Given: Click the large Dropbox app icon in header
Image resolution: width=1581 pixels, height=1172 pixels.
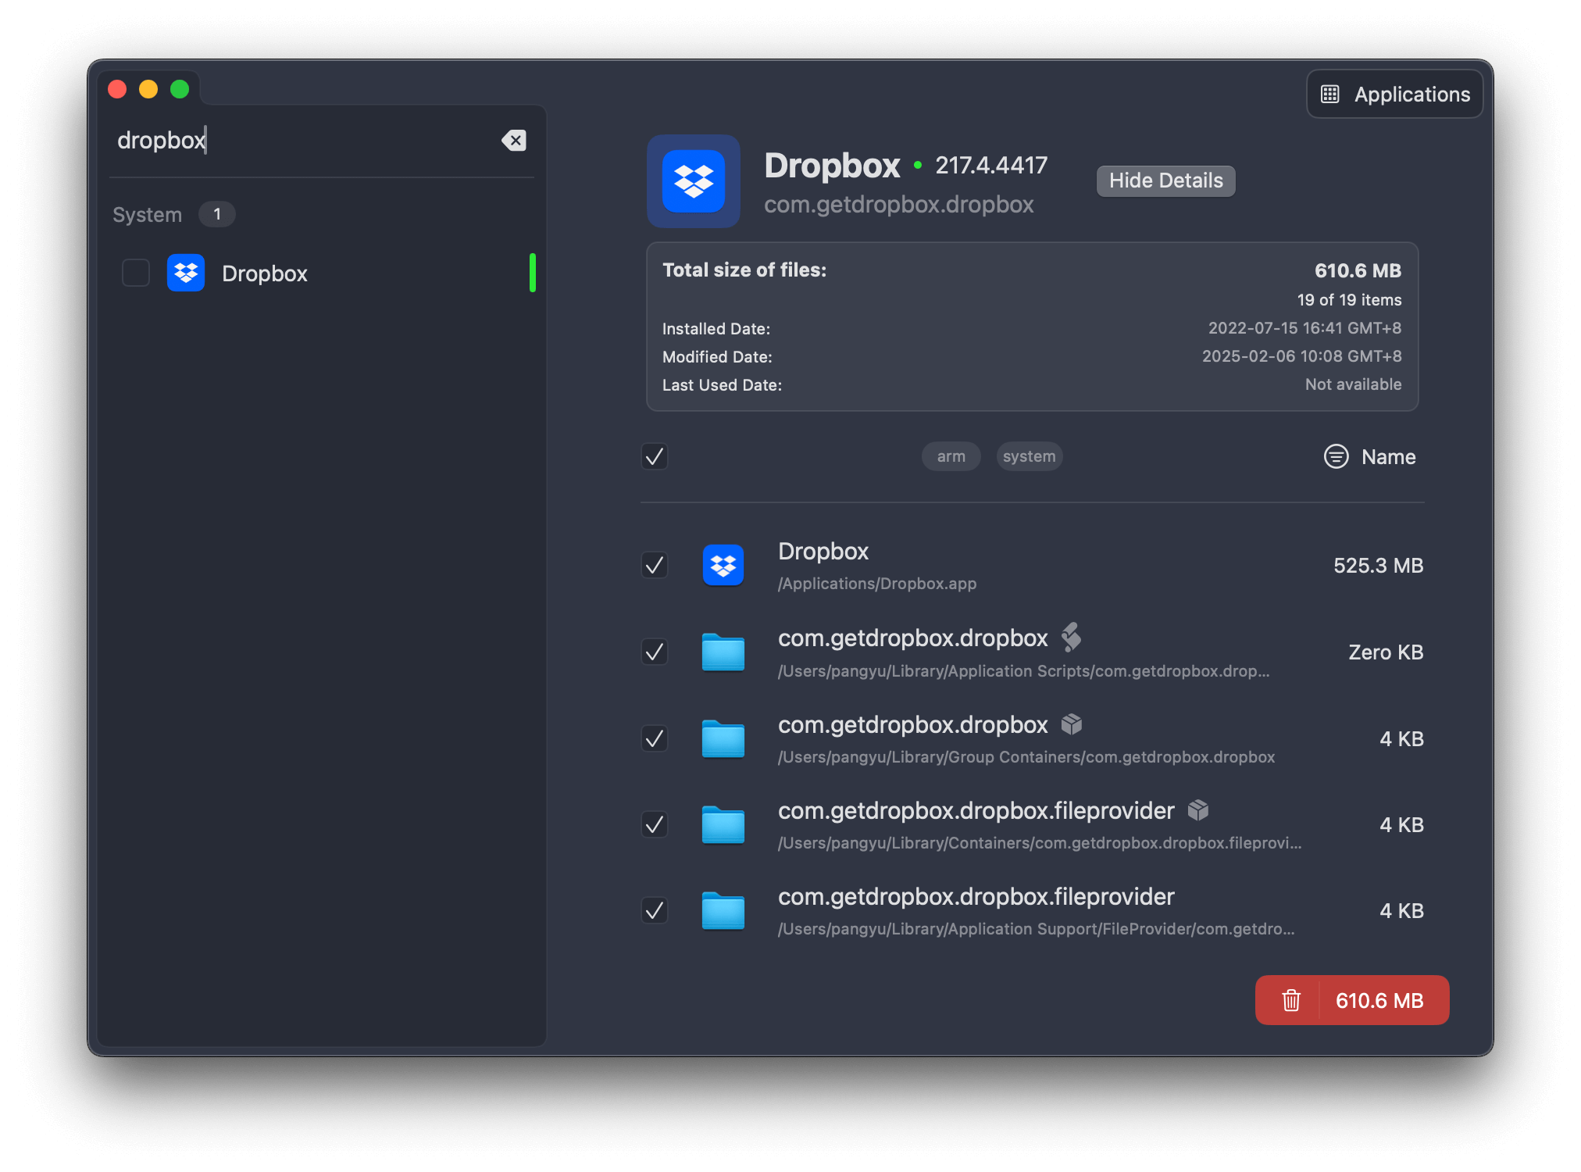Looking at the screenshot, I should [694, 181].
